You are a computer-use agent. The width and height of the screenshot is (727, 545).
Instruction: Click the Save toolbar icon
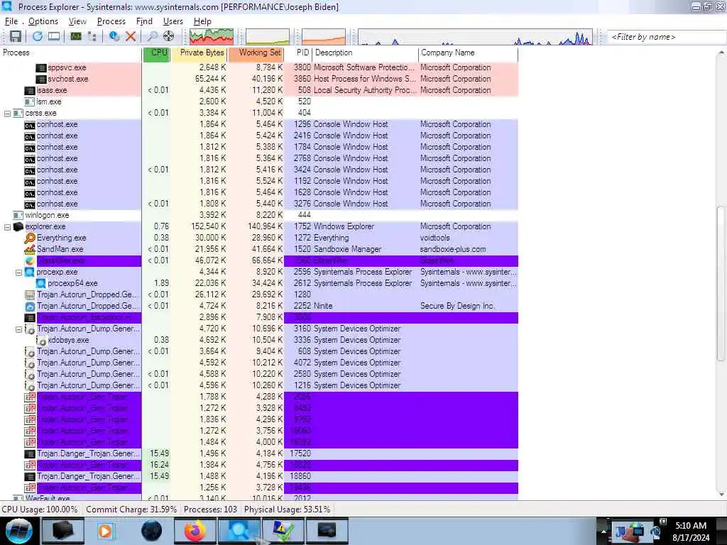[x=16, y=36]
